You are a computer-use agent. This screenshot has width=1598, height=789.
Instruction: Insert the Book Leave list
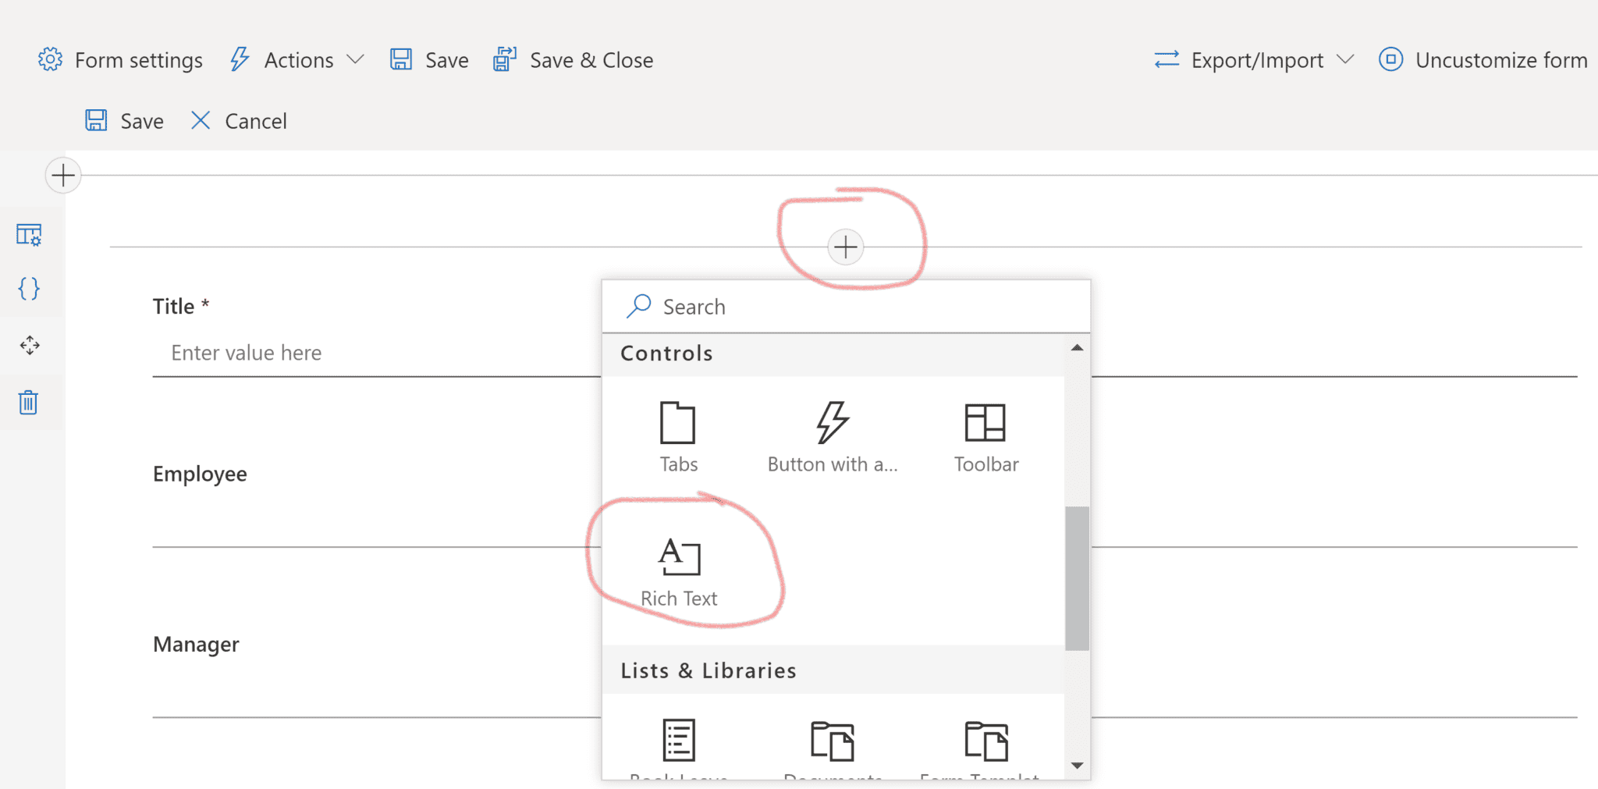pyautogui.click(x=678, y=741)
